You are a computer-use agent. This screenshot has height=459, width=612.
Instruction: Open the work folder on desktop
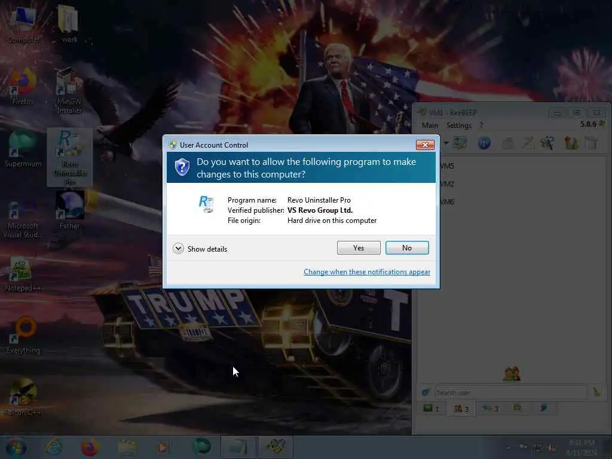tap(69, 23)
